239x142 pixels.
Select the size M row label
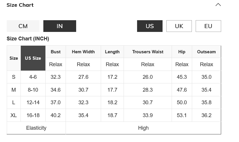point(13,90)
